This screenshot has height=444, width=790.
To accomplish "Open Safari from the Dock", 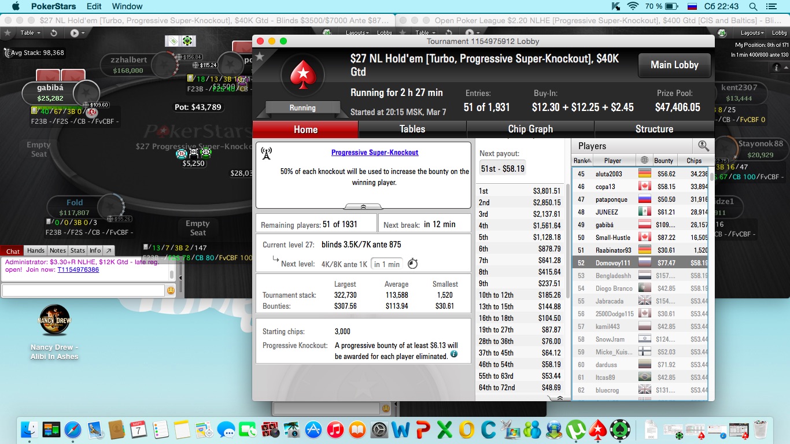I will [73, 430].
